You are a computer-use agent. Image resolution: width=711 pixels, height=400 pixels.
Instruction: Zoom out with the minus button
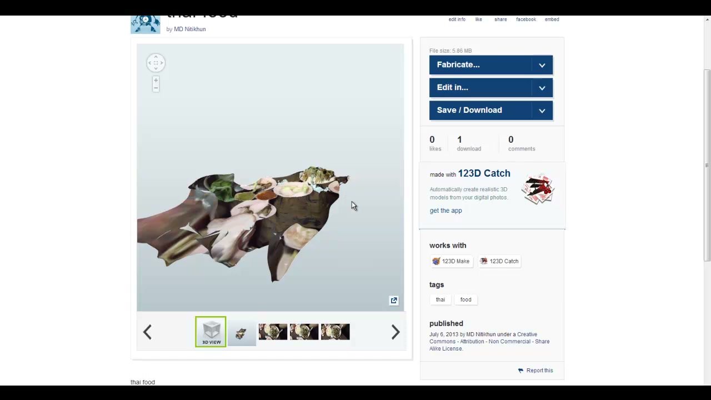[x=156, y=88]
